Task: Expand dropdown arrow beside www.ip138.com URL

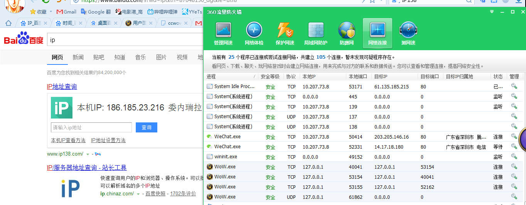Action: click(88, 154)
